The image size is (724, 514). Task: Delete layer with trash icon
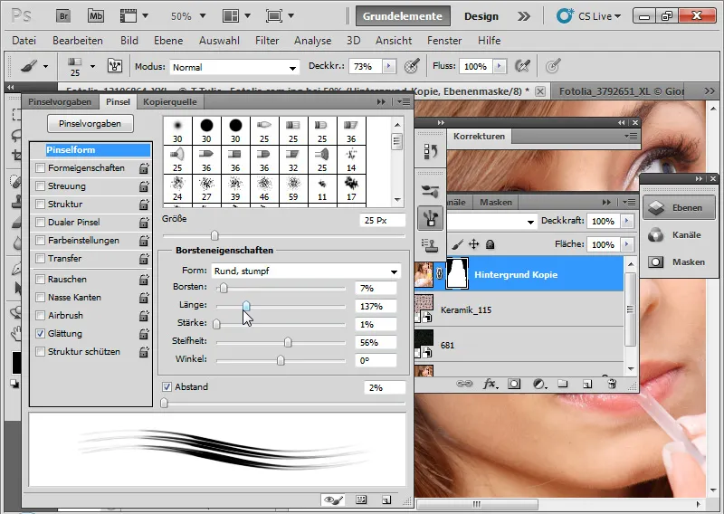612,384
